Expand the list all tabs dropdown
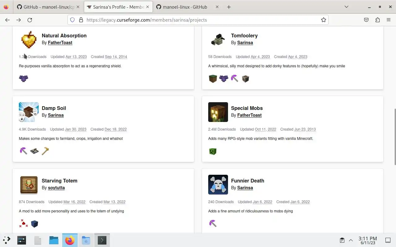Image resolution: width=396 pixels, height=247 pixels. click(346, 7)
